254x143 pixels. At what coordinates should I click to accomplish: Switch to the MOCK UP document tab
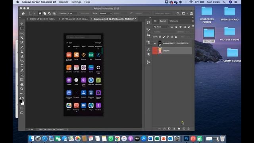coord(42,19)
